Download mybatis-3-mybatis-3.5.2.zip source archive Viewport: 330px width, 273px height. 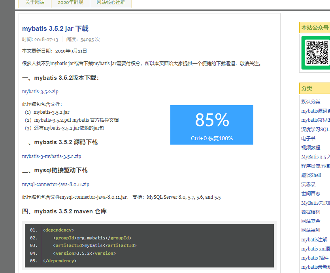pos(52,156)
